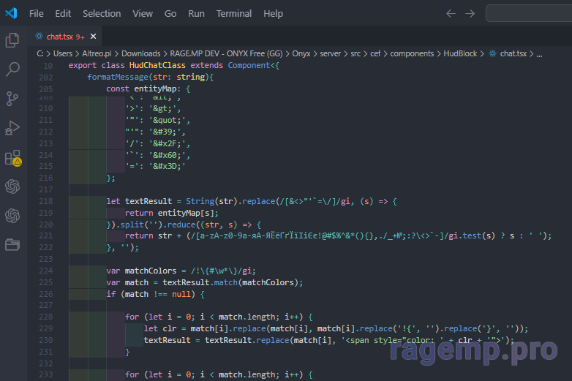Open the Explorer view in activity bar

pyautogui.click(x=12, y=40)
